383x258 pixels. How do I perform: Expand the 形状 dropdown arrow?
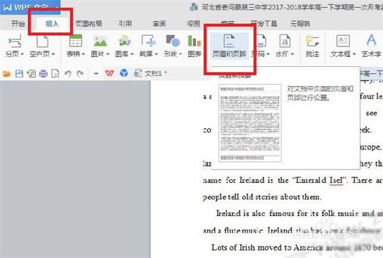pyautogui.click(x=181, y=54)
